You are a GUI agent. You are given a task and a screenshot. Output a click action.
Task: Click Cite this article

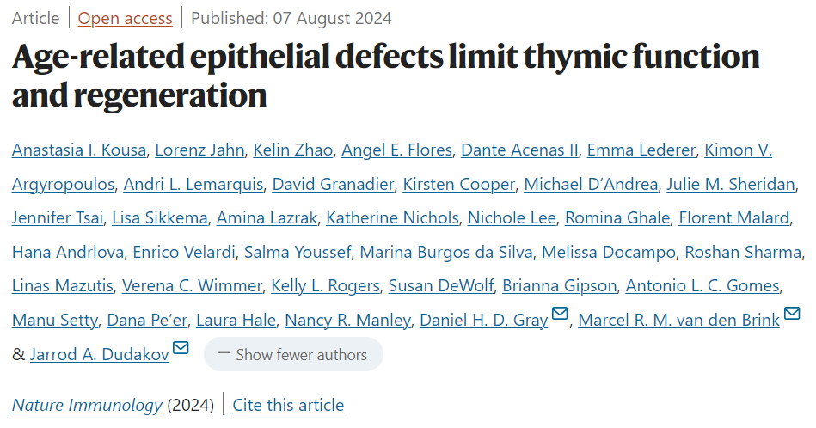click(288, 405)
